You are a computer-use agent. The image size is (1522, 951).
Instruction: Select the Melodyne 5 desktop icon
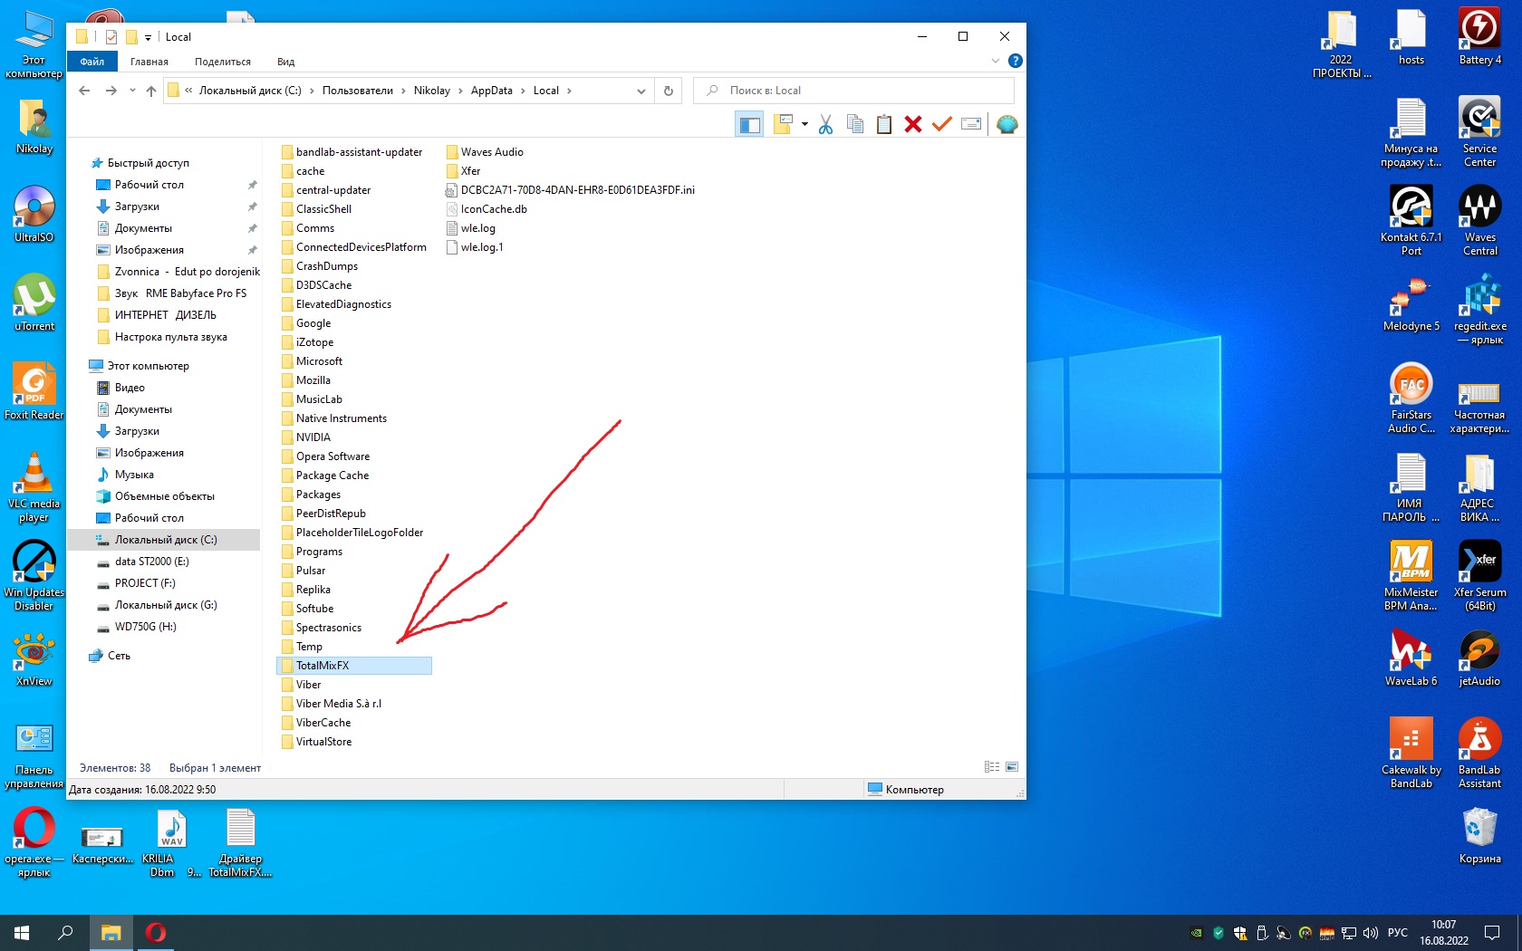pyautogui.click(x=1411, y=303)
